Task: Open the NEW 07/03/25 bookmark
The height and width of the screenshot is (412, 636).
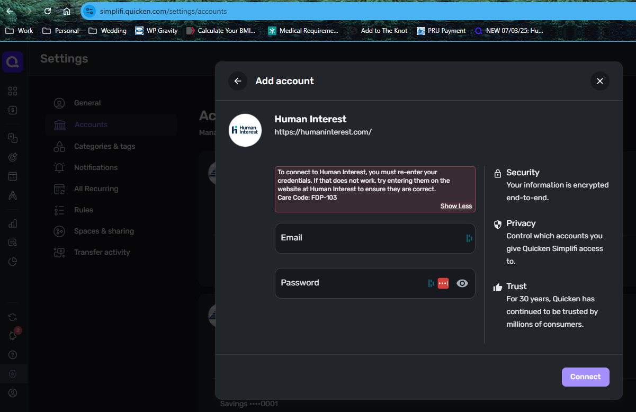Action: [x=509, y=31]
